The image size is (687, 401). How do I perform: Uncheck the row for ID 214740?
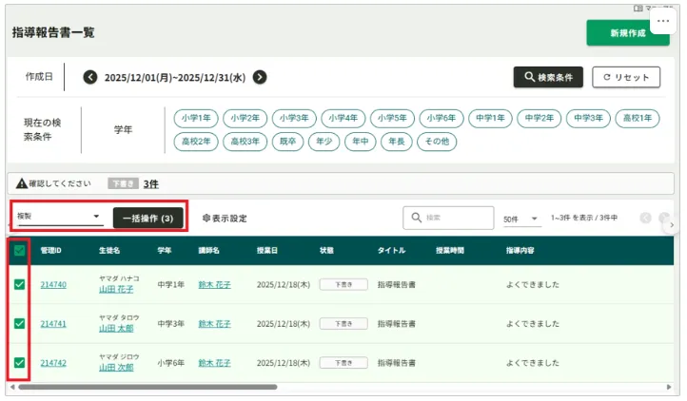click(19, 284)
